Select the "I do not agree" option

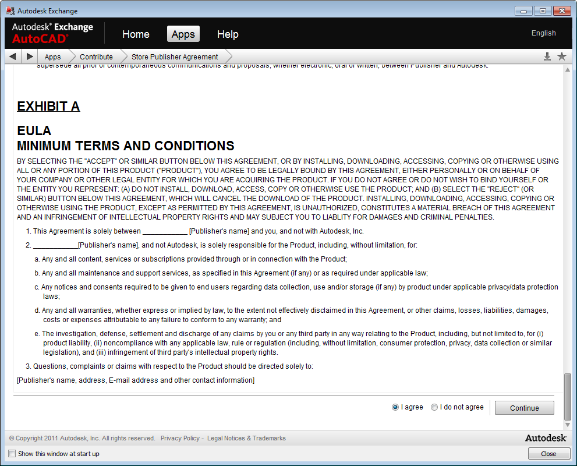point(434,407)
